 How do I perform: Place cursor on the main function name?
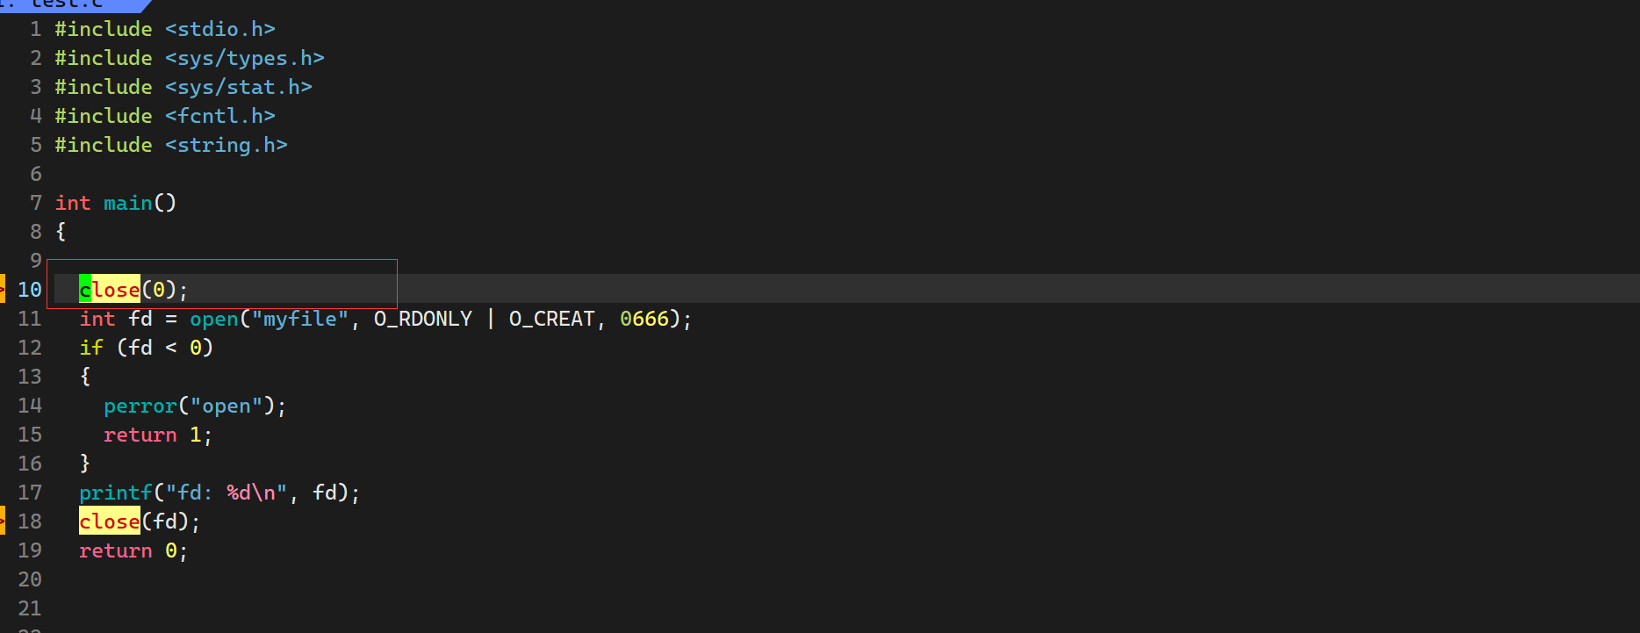tap(128, 203)
